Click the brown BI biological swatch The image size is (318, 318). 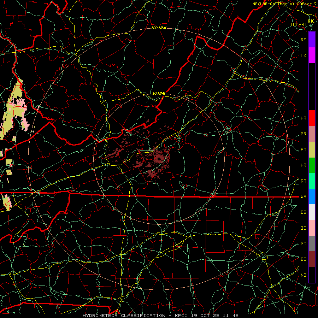[312, 259]
